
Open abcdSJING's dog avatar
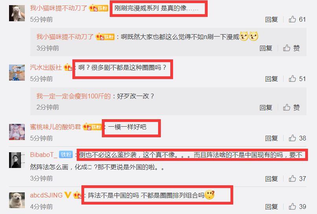pos(17,200)
